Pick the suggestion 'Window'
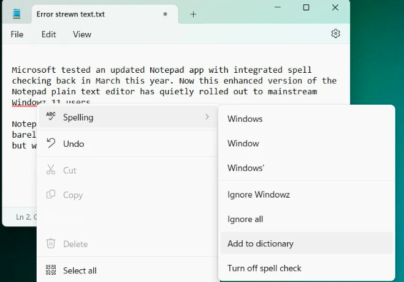The image size is (404, 282). point(307,143)
